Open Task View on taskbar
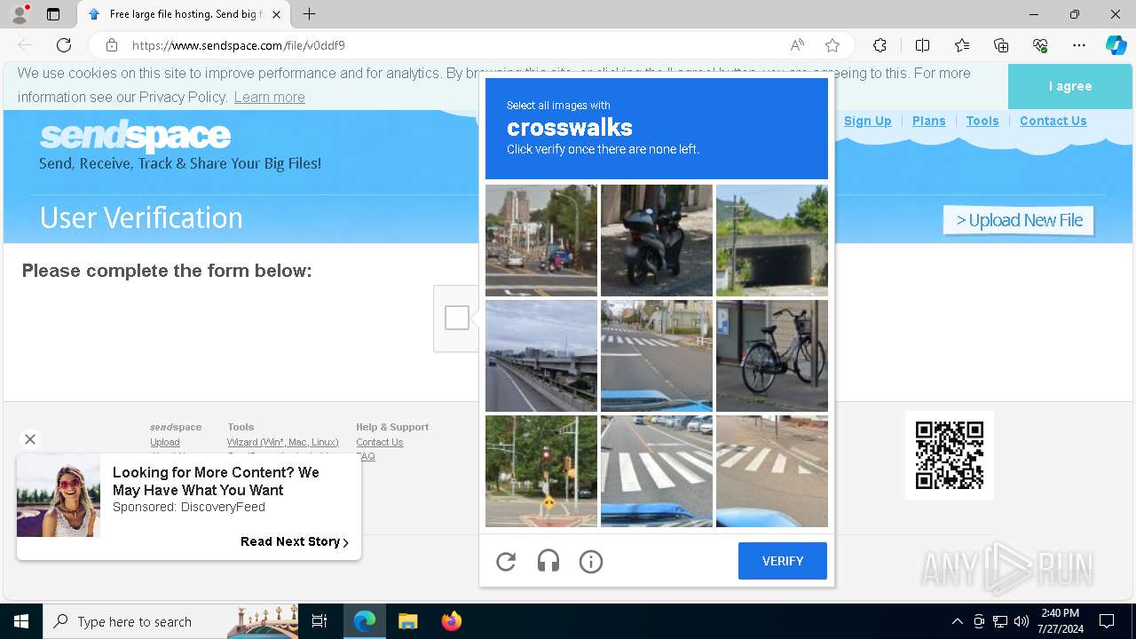 click(319, 621)
